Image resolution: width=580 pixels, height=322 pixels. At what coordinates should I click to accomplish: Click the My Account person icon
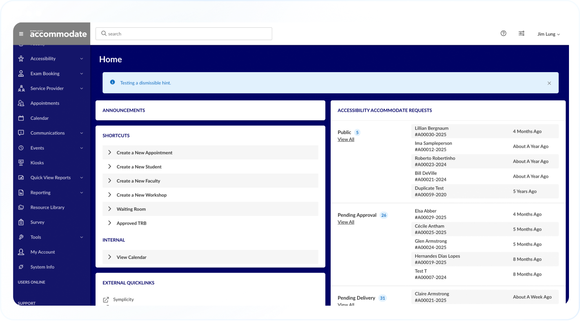(21, 252)
